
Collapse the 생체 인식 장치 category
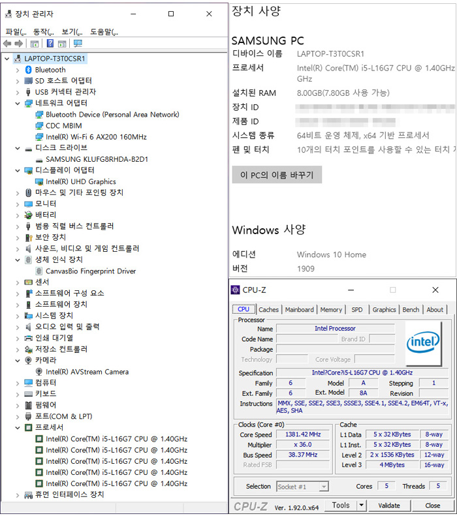pyautogui.click(x=18, y=260)
